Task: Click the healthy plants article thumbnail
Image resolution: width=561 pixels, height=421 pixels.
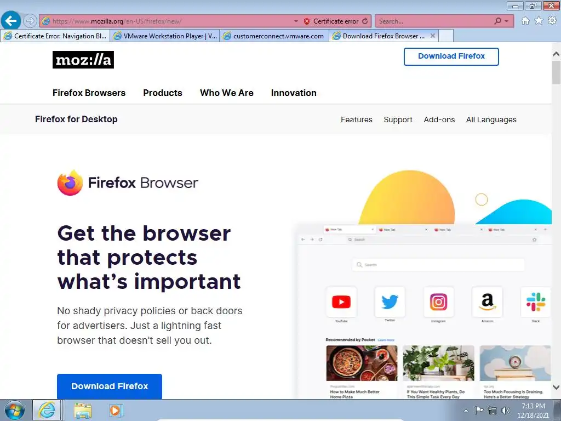Action: pos(438,363)
